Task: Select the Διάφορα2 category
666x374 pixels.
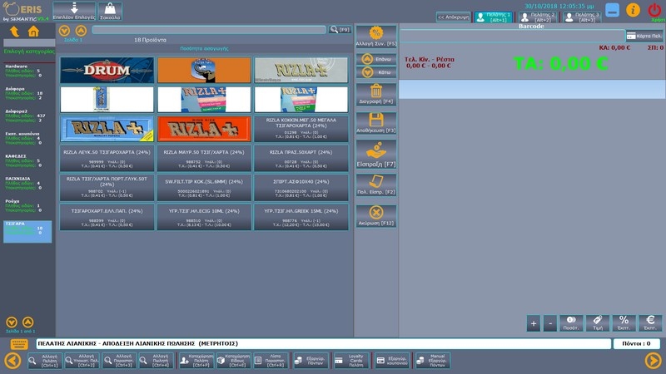Action: [28, 116]
